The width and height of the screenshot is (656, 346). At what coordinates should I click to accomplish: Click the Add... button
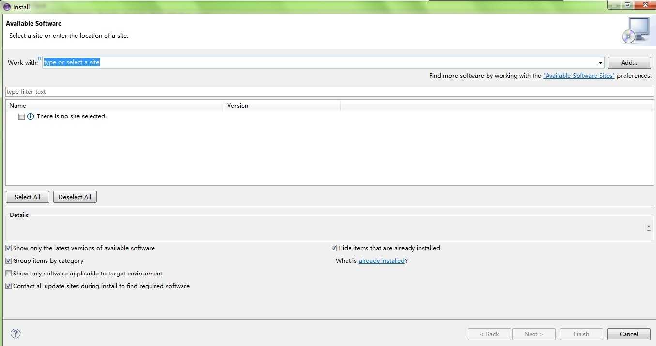coord(629,63)
